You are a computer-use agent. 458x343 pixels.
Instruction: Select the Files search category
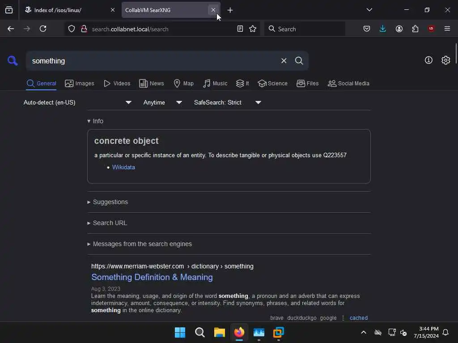coord(307,84)
